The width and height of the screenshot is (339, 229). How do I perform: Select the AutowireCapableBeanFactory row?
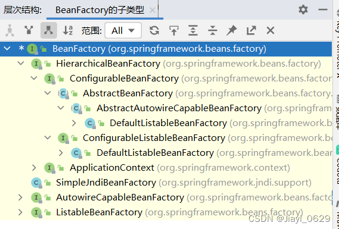click(x=166, y=197)
